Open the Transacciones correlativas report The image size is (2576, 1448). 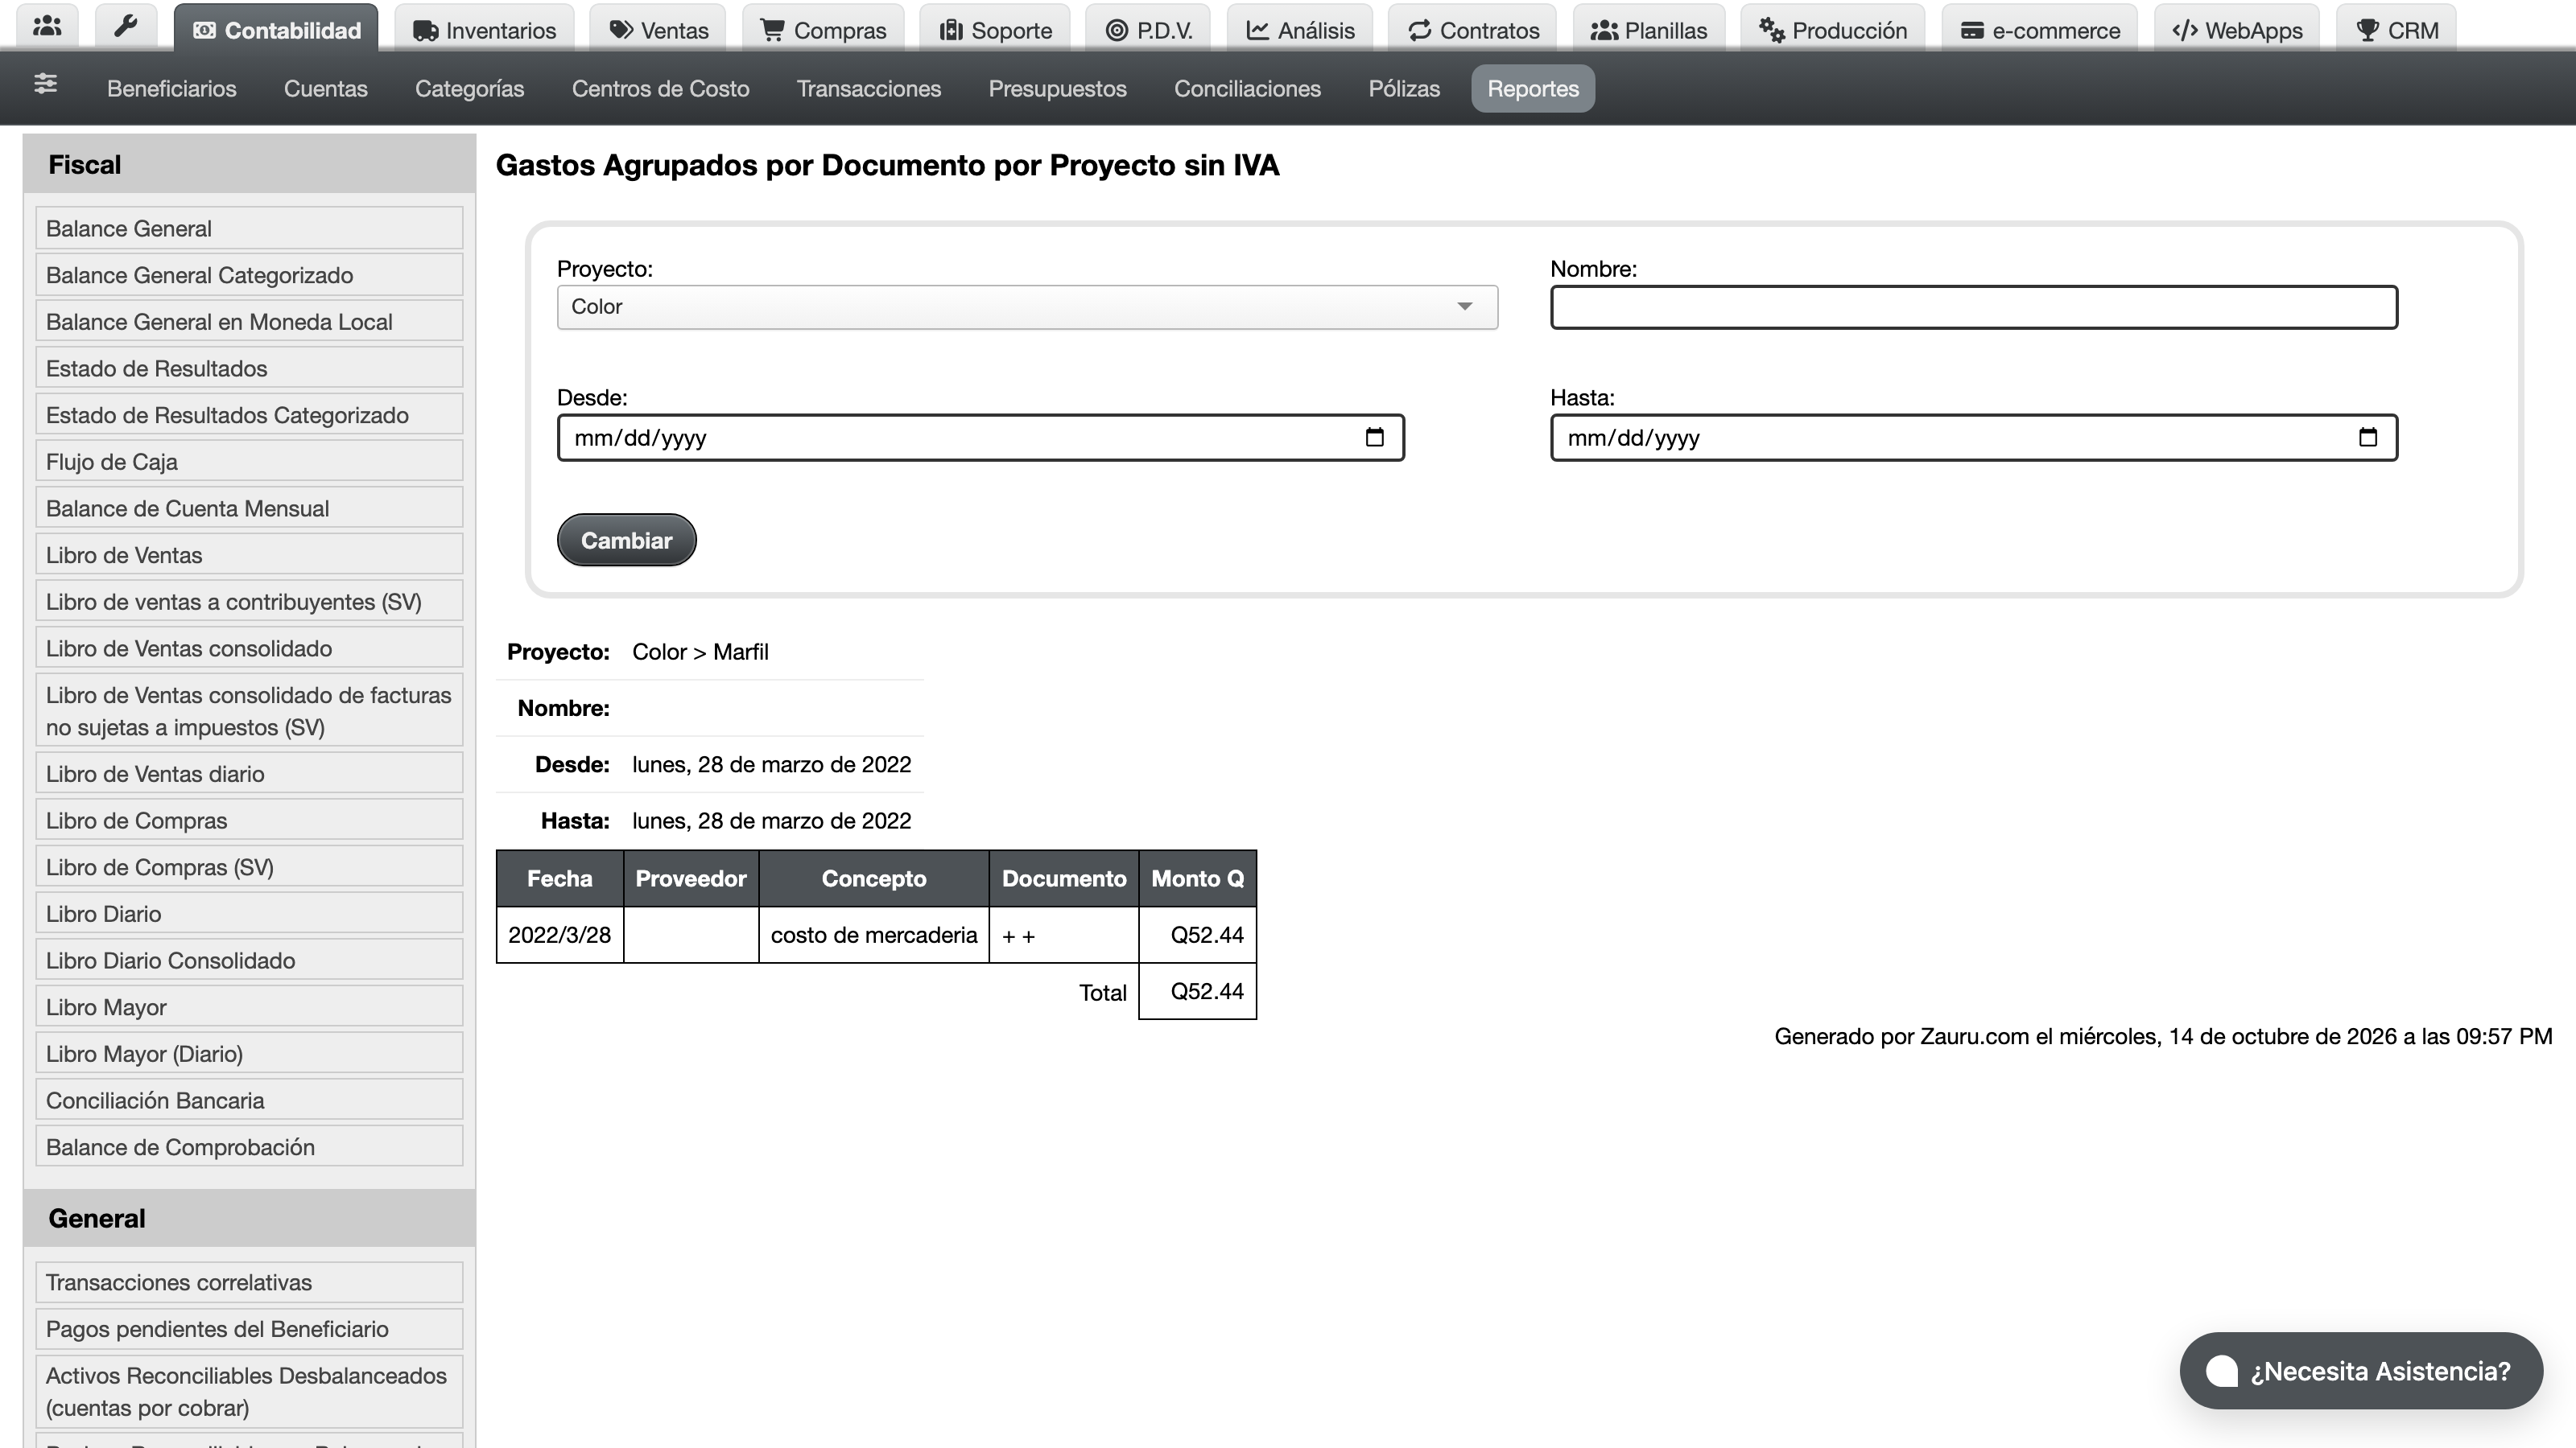point(249,1282)
